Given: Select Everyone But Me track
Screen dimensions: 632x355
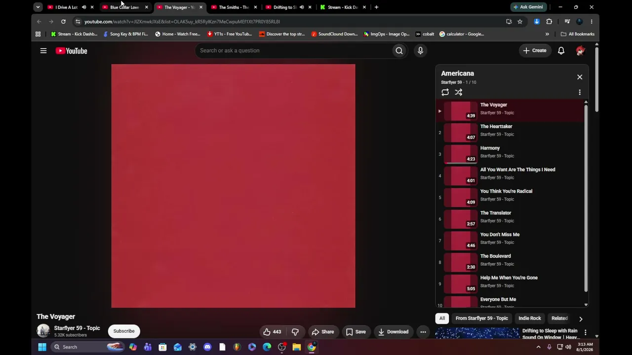Looking at the screenshot, I should click(511, 301).
